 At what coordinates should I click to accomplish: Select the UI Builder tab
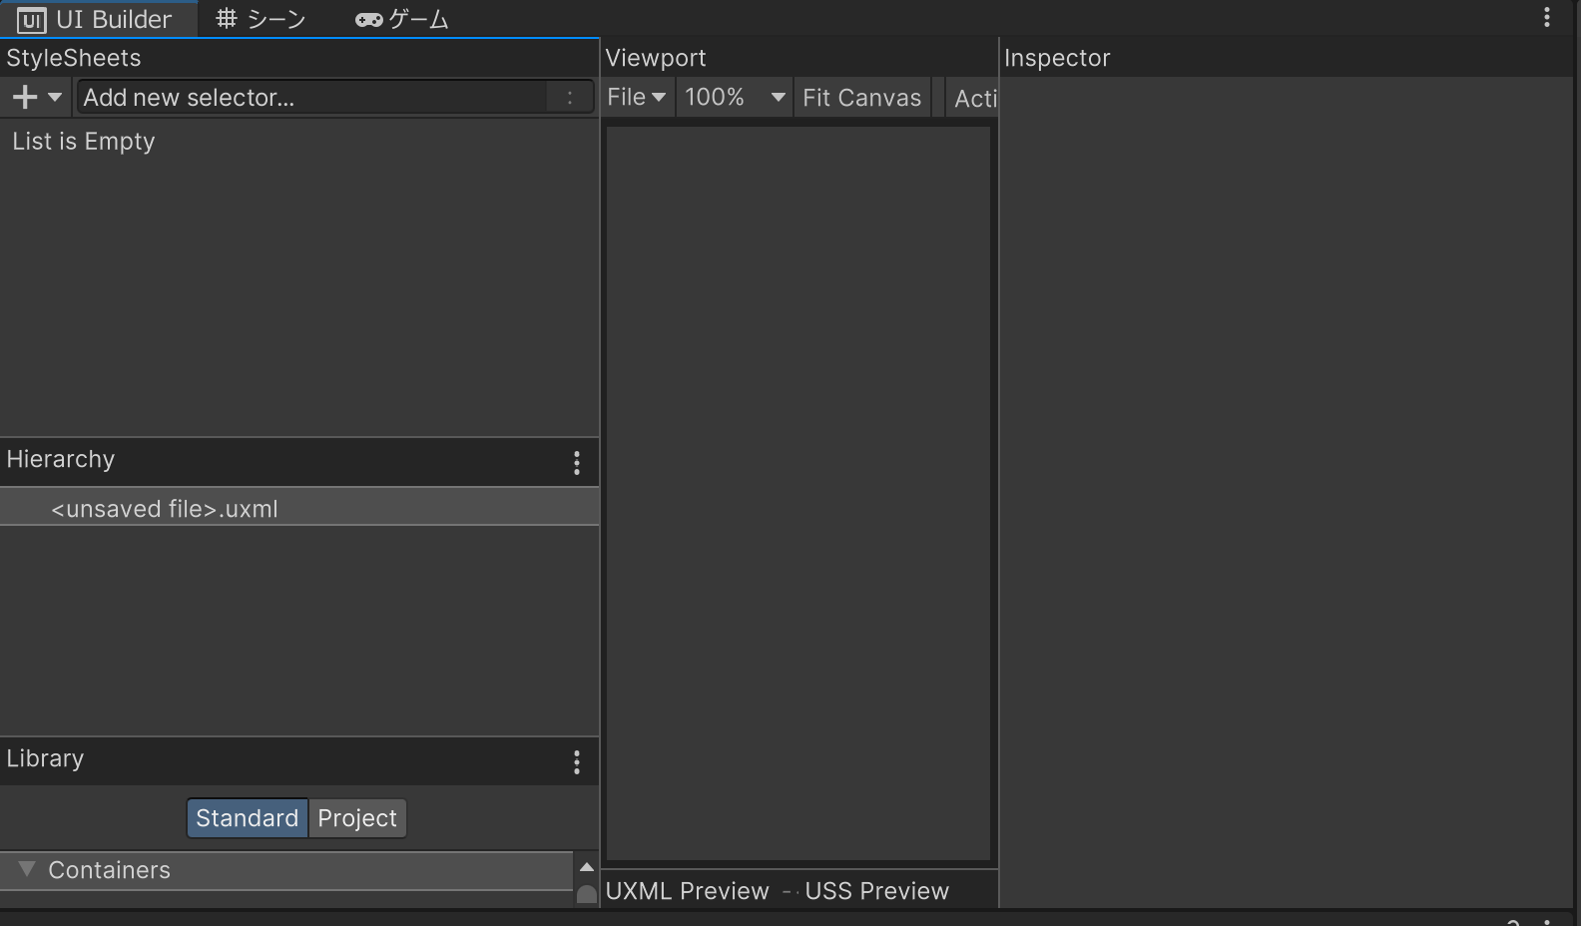97,19
